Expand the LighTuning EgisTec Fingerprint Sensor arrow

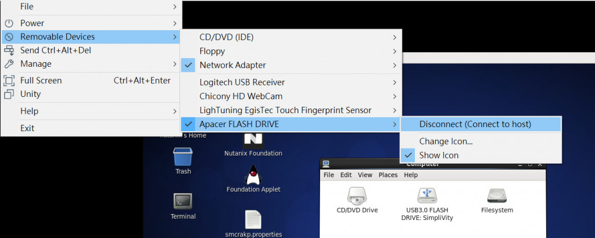tap(395, 110)
